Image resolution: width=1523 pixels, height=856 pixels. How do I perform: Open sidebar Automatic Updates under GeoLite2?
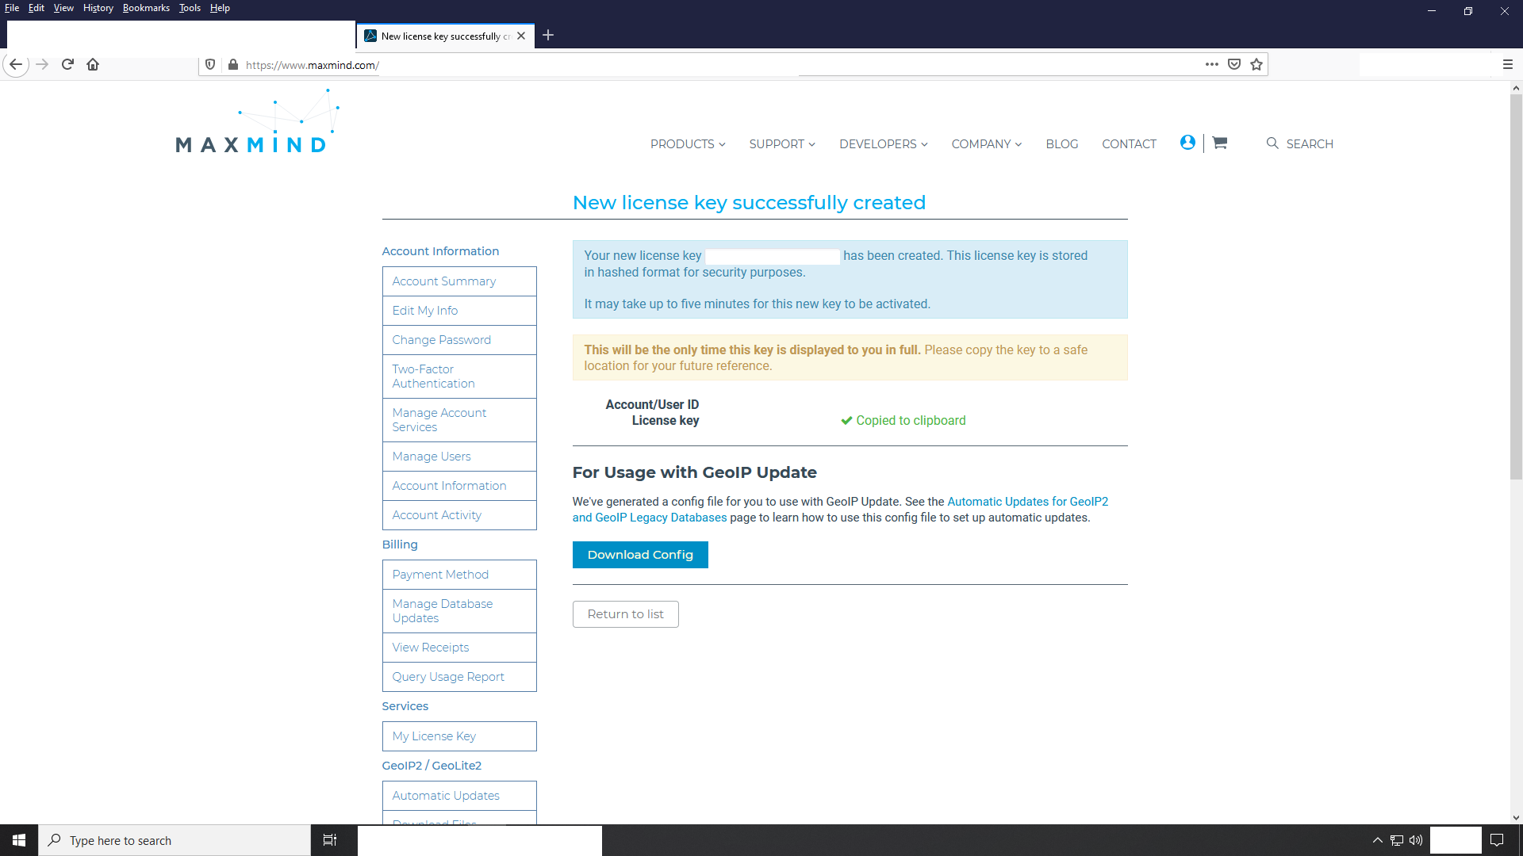pos(459,796)
